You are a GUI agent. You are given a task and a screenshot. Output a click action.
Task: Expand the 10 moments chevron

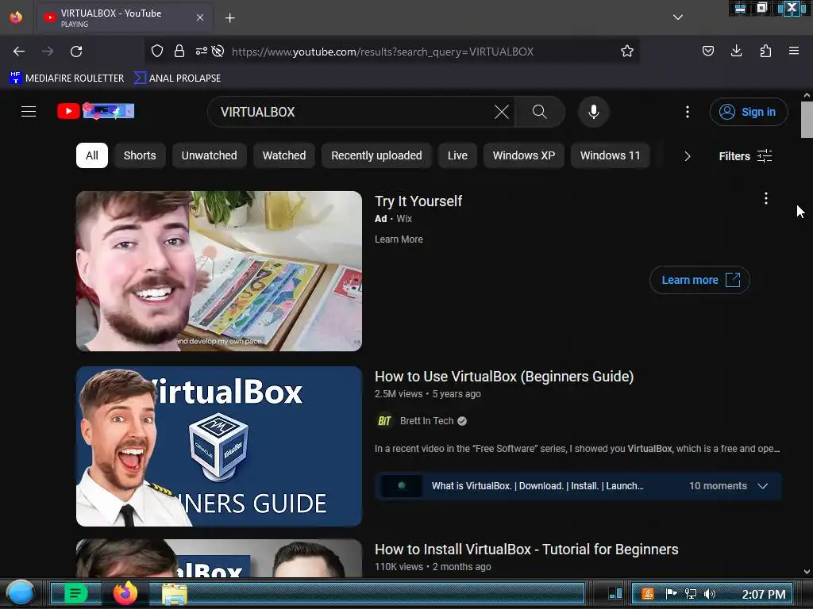tap(763, 486)
